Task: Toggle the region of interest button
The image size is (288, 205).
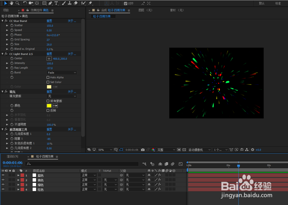Action: click(179, 150)
